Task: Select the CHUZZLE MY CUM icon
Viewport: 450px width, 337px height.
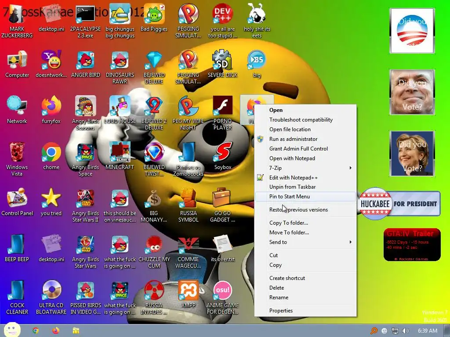Action: (x=154, y=252)
